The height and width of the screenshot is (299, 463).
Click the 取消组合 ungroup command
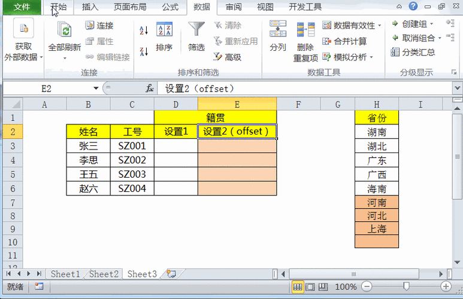(x=413, y=38)
